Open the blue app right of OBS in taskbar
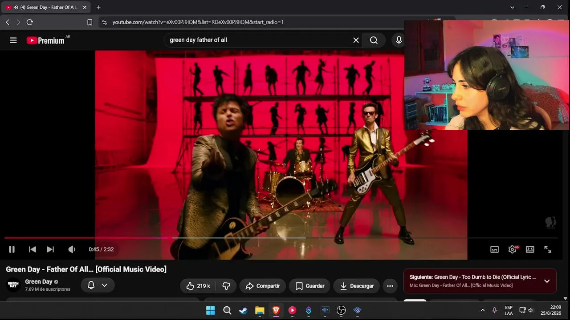 [357, 310]
